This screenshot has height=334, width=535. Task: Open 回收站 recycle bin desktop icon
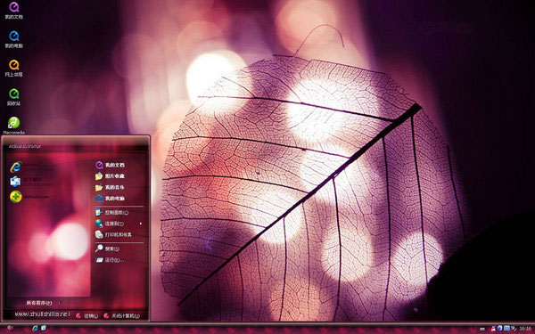[x=13, y=97]
